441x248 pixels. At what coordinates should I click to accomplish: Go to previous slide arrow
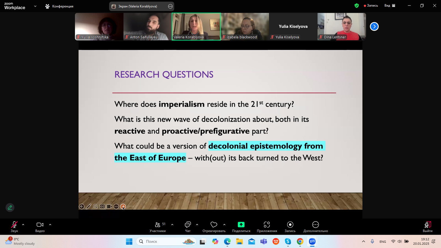pyautogui.click(x=82, y=206)
